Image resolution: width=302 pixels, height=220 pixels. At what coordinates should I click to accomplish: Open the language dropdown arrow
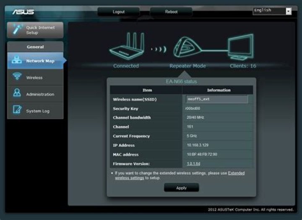click(x=289, y=11)
